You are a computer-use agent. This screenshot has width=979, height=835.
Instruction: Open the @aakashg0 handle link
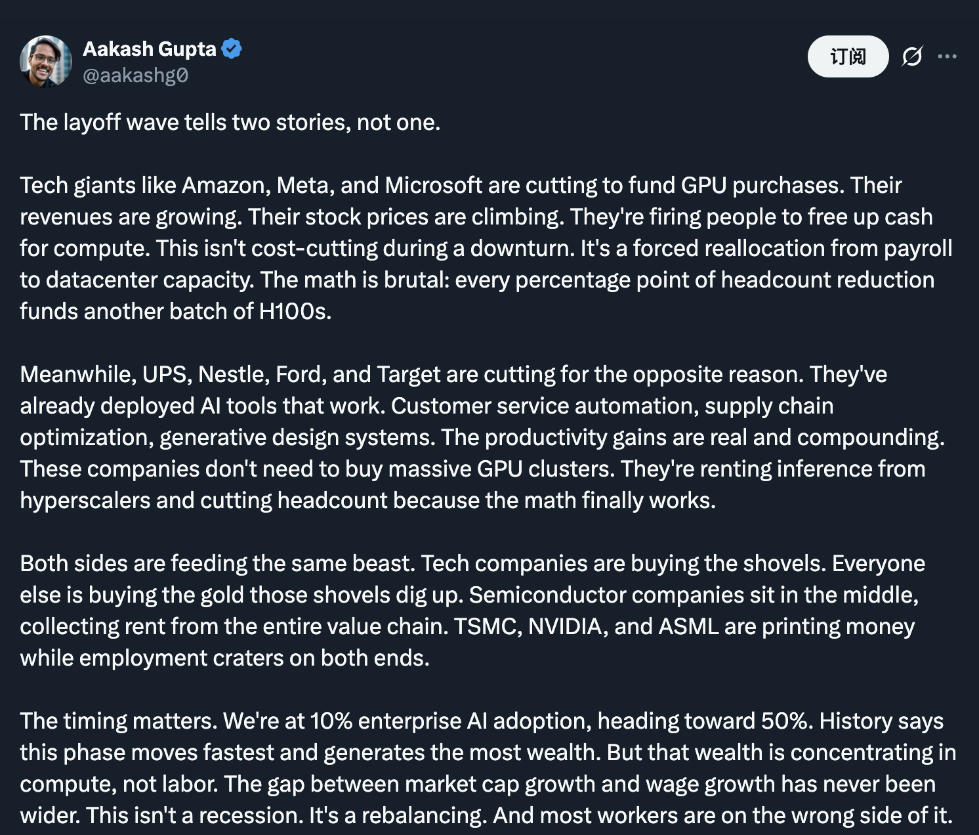tap(135, 76)
